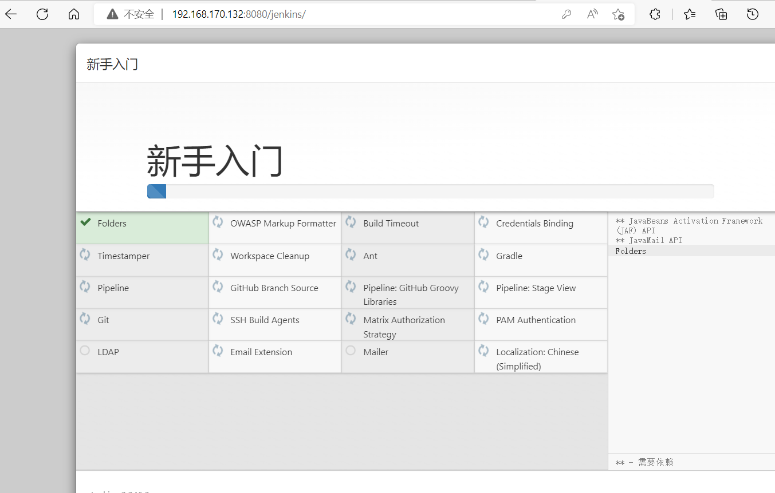The height and width of the screenshot is (493, 775).
Task: Click the spinner icon for PAM Authentication
Action: [x=483, y=319]
